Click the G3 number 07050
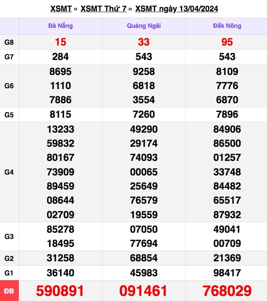 (144, 230)
